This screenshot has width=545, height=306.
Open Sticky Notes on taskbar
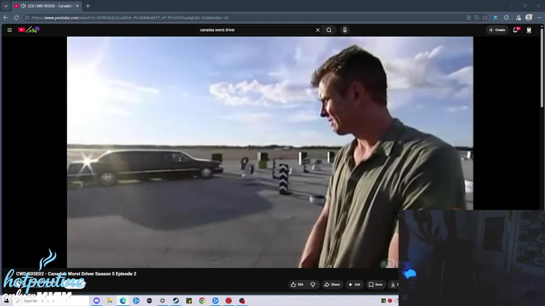(x=189, y=301)
